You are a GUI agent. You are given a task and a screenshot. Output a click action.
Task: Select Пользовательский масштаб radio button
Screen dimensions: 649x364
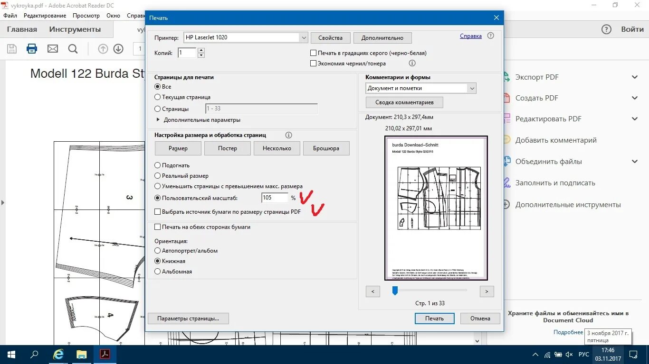[x=158, y=198]
